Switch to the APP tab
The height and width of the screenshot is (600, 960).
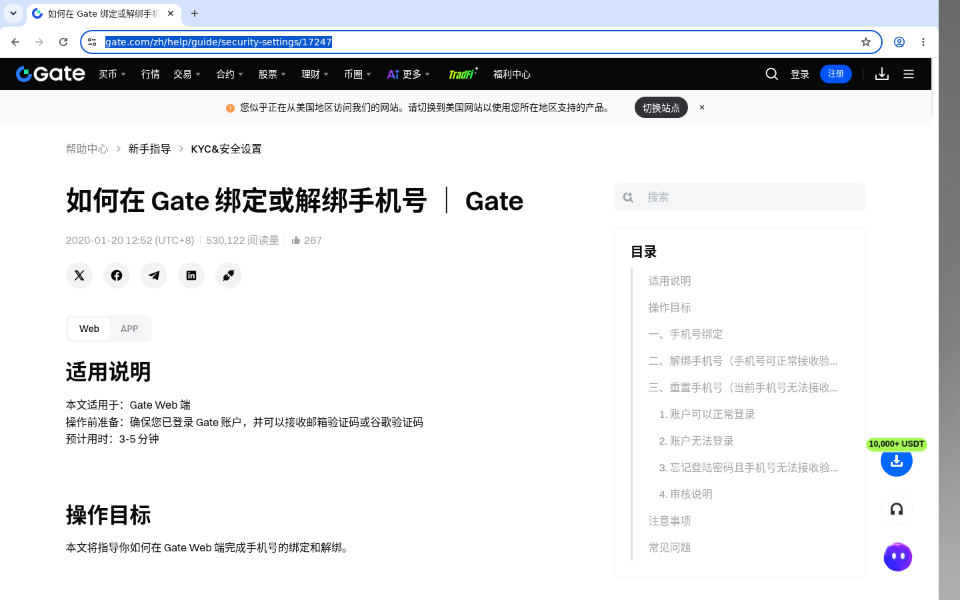129,329
